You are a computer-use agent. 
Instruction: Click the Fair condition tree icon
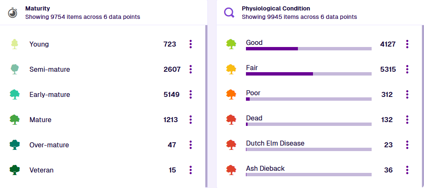point(231,69)
